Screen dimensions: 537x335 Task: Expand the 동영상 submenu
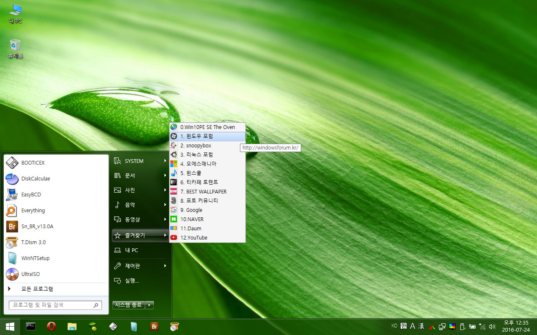(x=141, y=219)
